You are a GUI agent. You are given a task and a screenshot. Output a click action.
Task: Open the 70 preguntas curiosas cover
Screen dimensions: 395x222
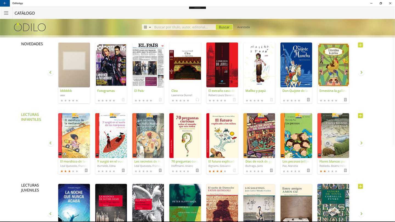tap(185, 136)
